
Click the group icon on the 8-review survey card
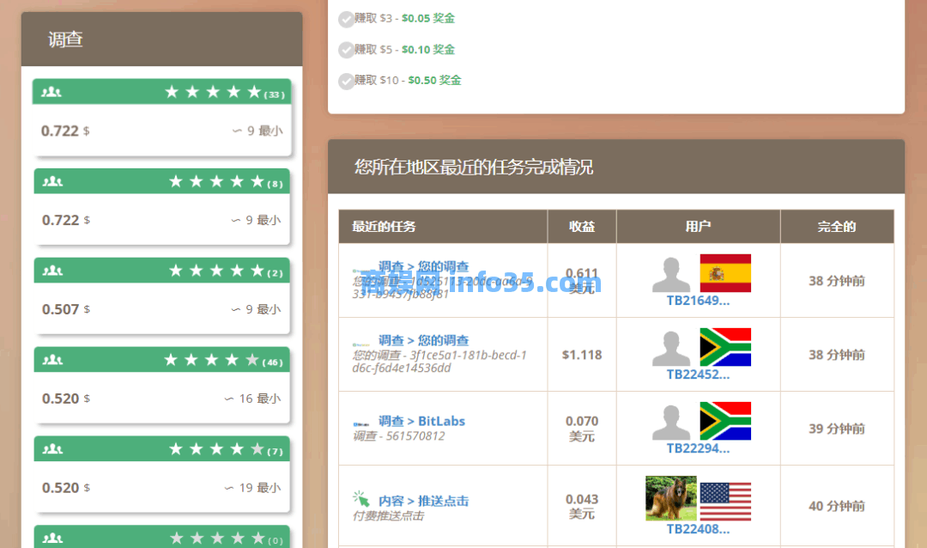point(52,181)
